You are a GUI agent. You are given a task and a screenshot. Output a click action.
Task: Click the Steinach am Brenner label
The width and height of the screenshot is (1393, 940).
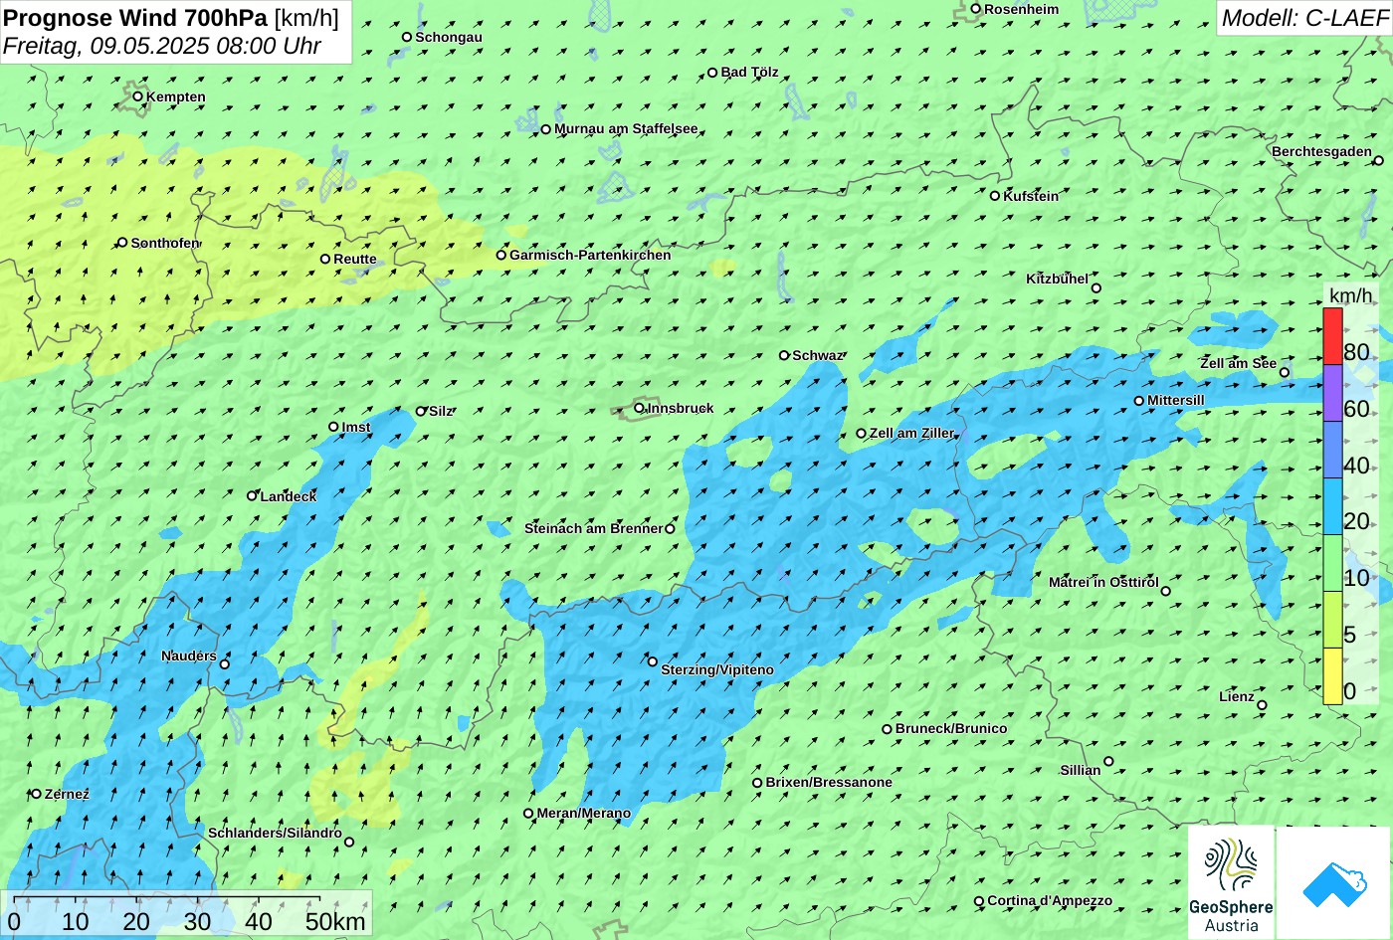click(594, 528)
